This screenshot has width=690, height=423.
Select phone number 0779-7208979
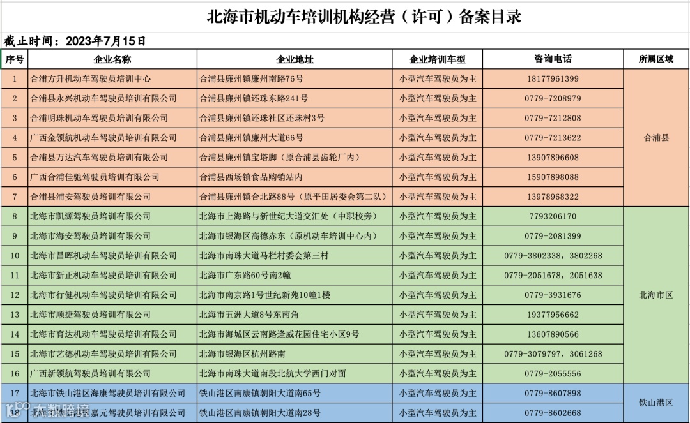point(553,99)
